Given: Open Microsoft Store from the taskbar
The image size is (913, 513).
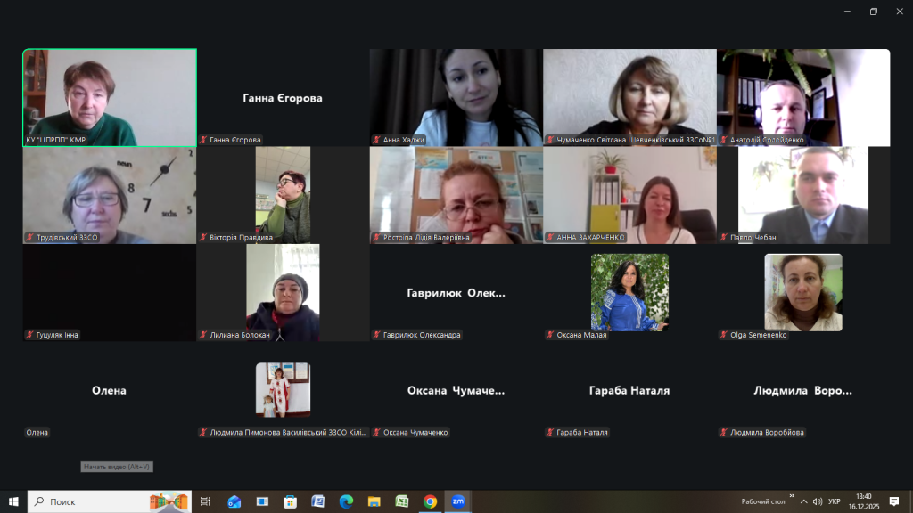Looking at the screenshot, I should pos(290,501).
